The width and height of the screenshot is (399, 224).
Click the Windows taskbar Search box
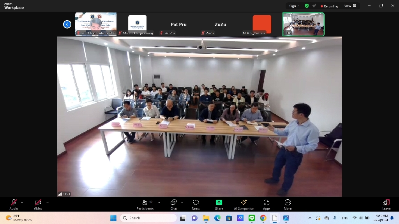(148, 218)
